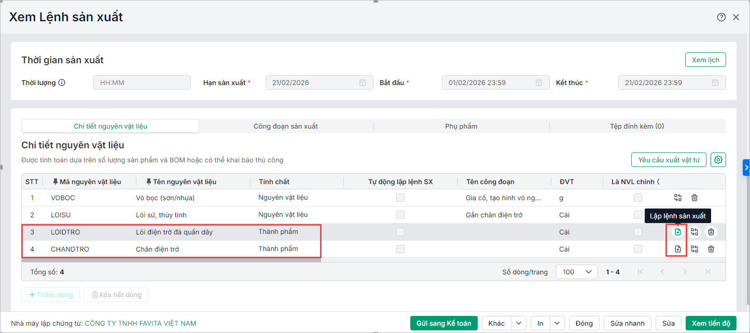
Task: Toggle Tự động lập lệnh SX for LOIDTRO
Action: pos(400,232)
